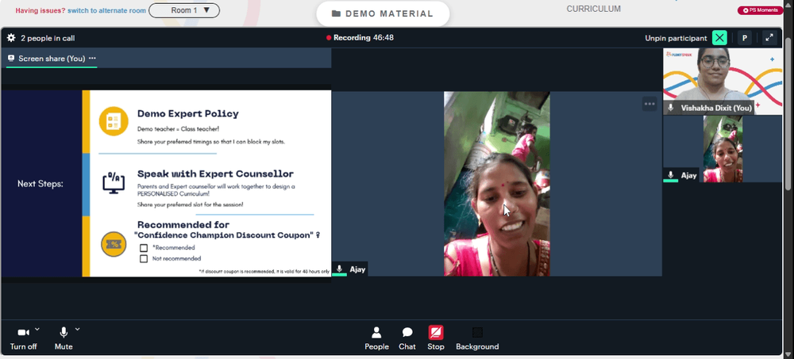794x359 pixels.
Task: Click microphone icon on Vishakha Dixit tile
Action: (671, 108)
